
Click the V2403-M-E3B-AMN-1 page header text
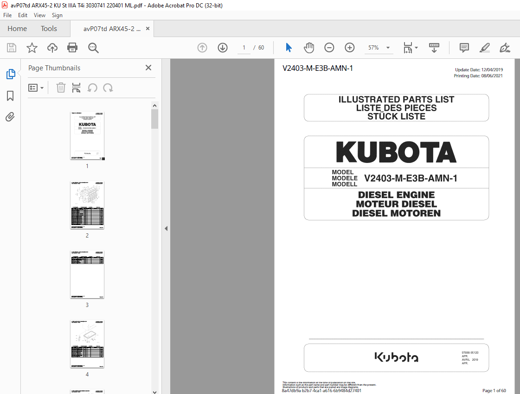pyautogui.click(x=317, y=68)
